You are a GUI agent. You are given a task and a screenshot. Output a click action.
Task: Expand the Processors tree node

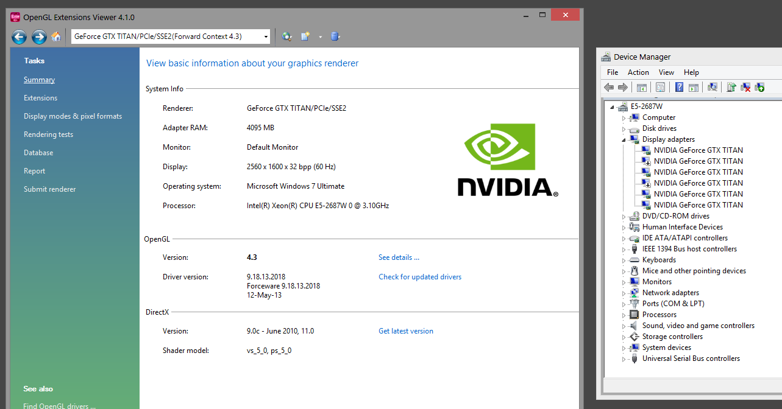click(624, 315)
